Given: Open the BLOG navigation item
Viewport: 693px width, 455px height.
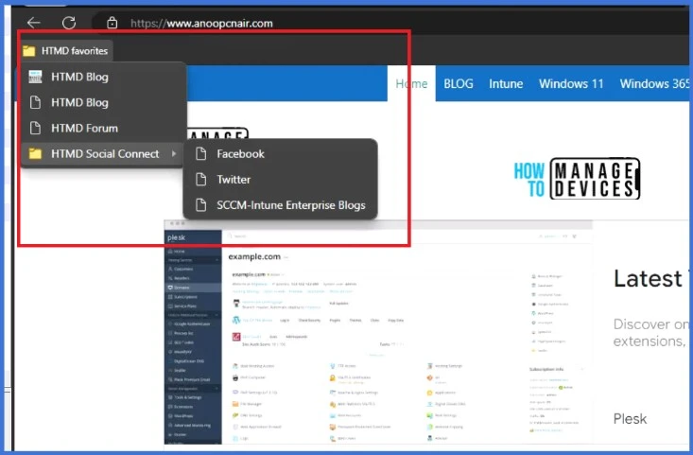Looking at the screenshot, I should [x=459, y=83].
